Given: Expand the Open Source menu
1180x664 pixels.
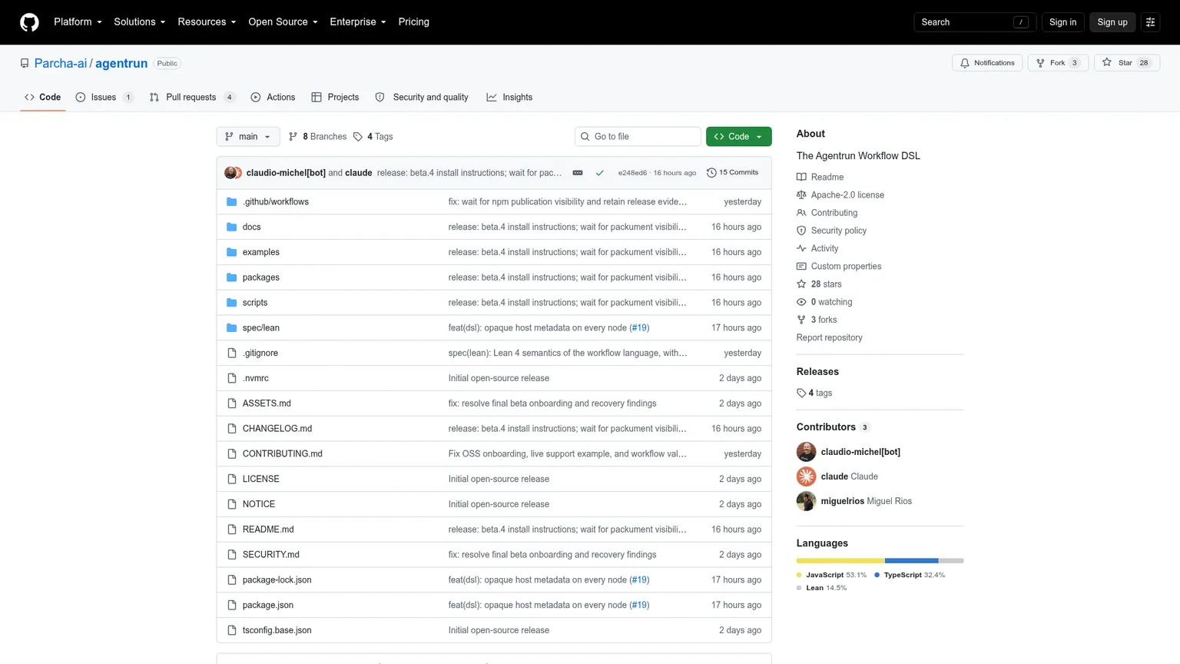Looking at the screenshot, I should pos(283,22).
